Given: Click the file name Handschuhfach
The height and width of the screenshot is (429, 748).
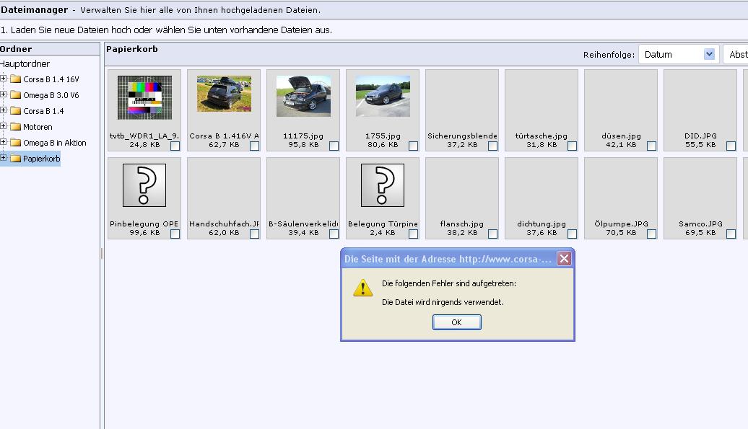Looking at the screenshot, I should point(224,224).
